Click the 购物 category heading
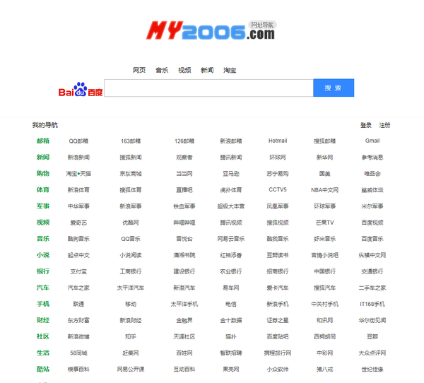The width and height of the screenshot is (424, 383). coord(43,174)
